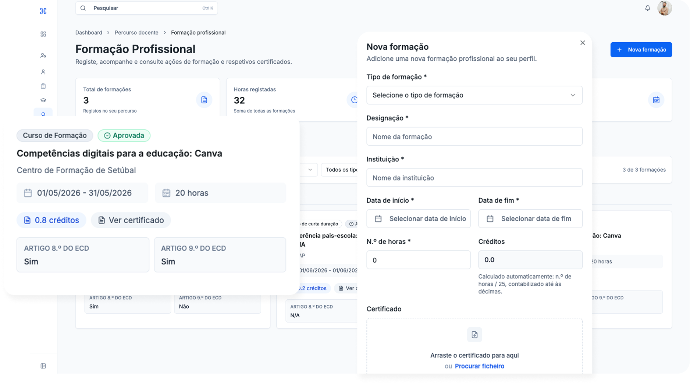
Task: Open the user avatar menu
Action: [665, 8]
